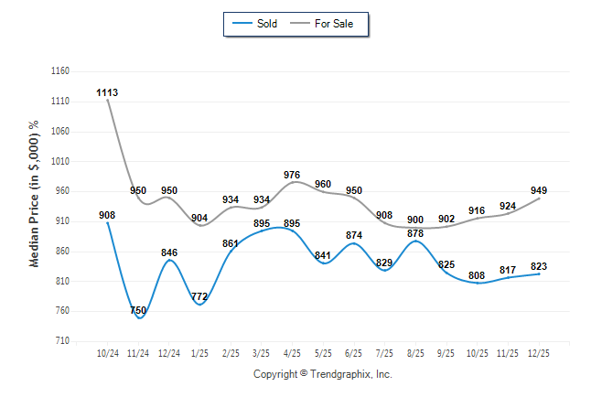This screenshot has height=397, width=591.
Task: Select the 1113 For Sale data point
Action: [x=108, y=100]
